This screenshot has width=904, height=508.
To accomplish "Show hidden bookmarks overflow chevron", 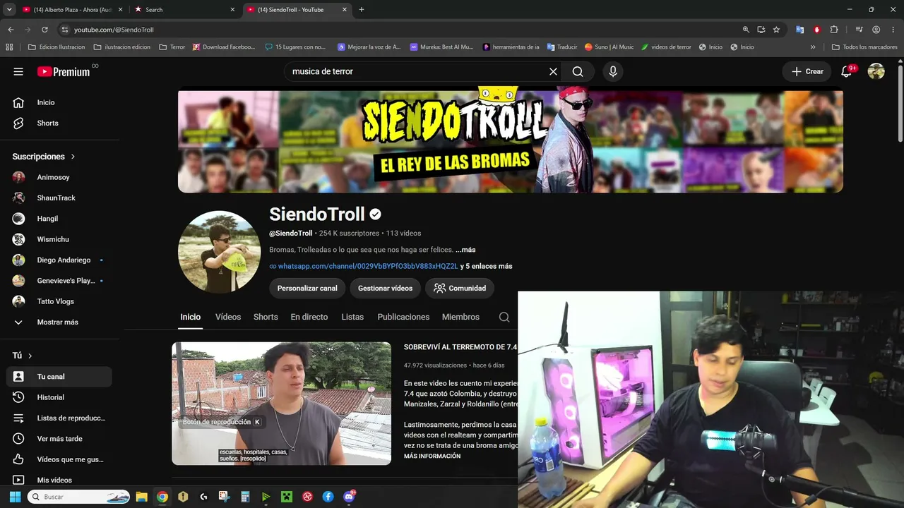I will pyautogui.click(x=813, y=47).
